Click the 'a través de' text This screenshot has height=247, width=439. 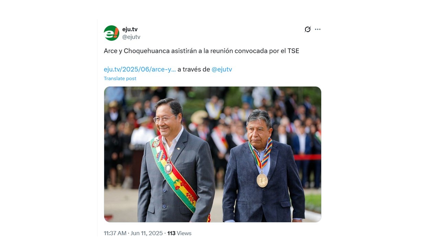point(194,69)
